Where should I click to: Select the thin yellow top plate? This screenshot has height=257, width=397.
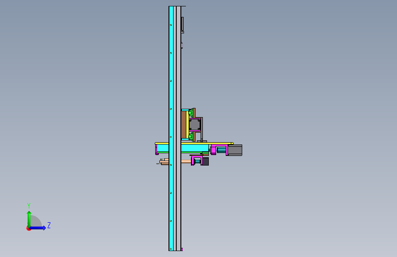point(194,144)
